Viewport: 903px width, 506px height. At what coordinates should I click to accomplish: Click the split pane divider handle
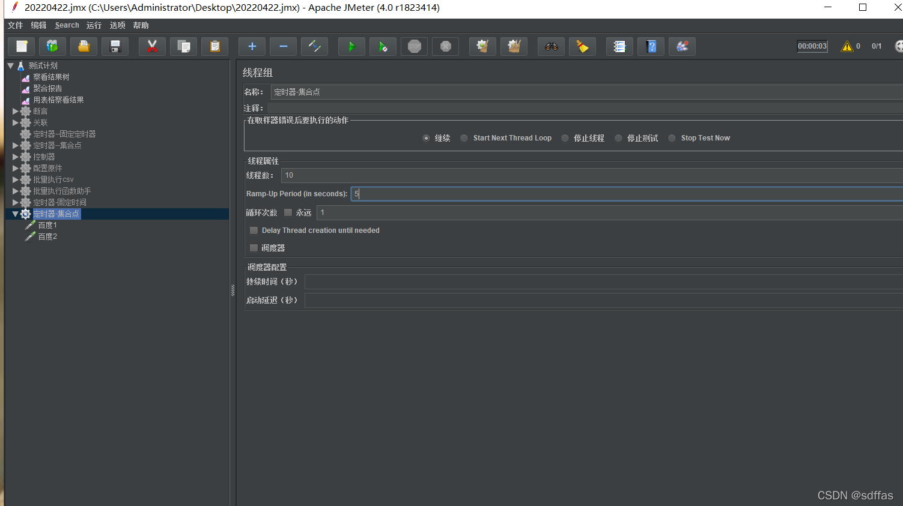pos(233,291)
